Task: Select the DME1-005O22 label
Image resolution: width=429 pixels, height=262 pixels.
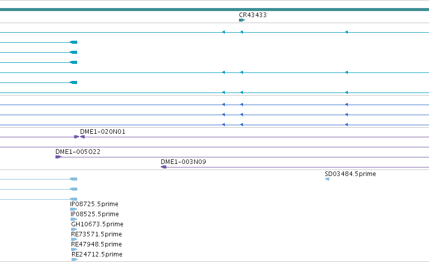Action: point(78,152)
